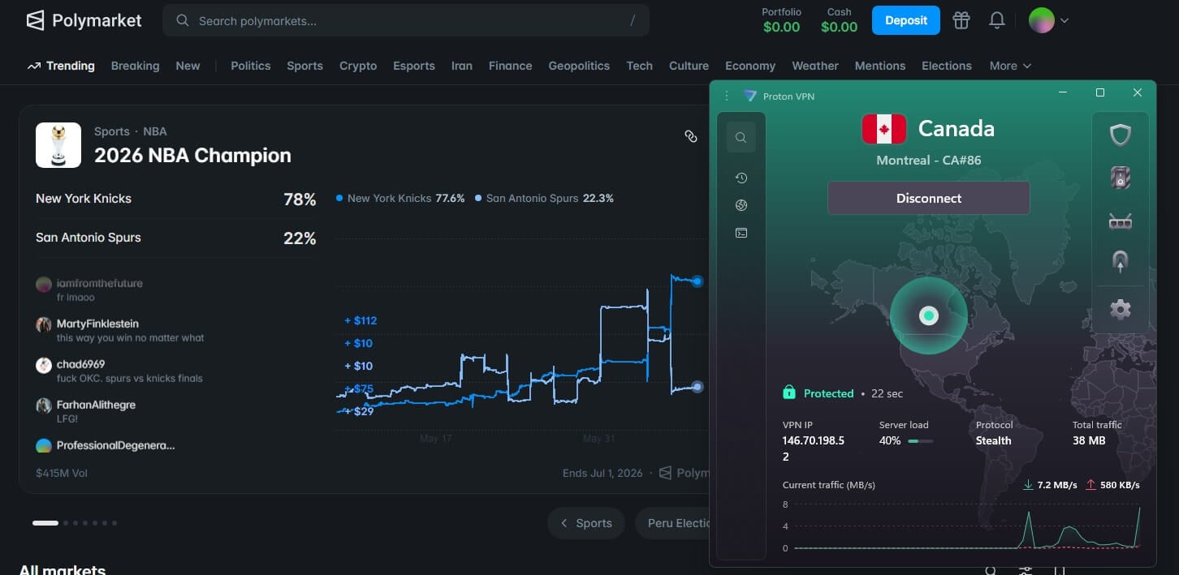Click MartyFinklestein's avatar in comments

(44, 324)
